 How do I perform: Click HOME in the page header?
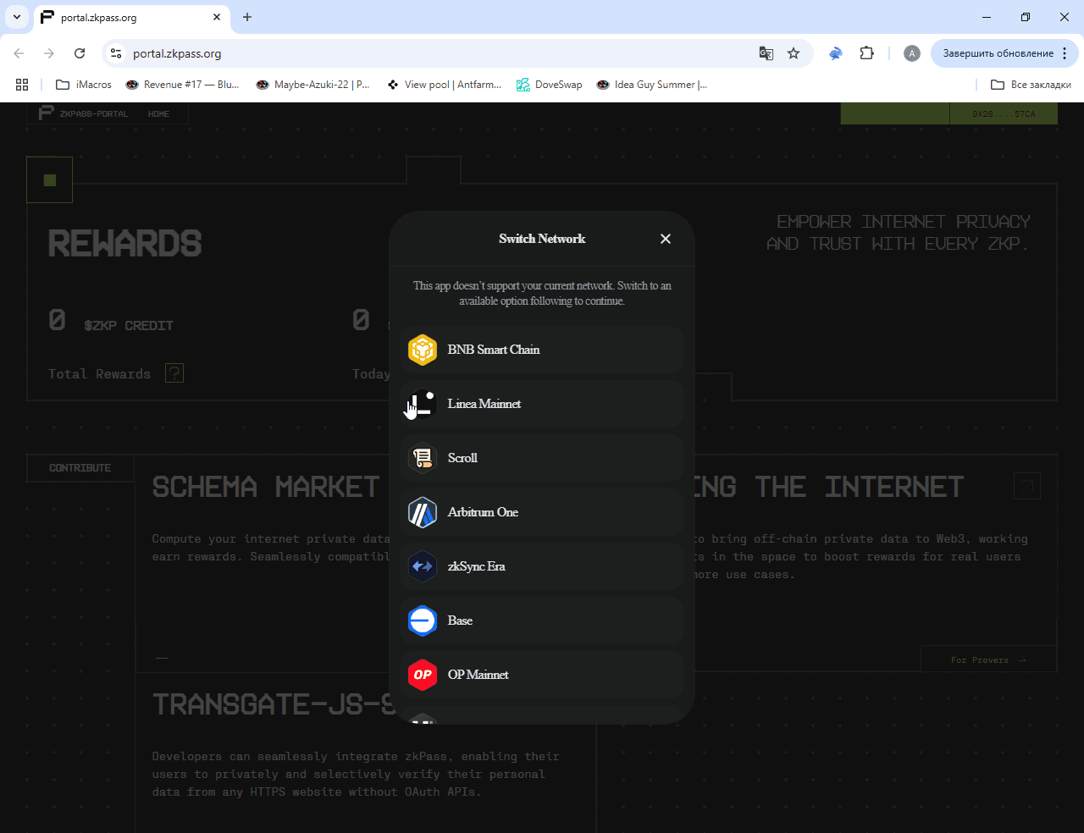[x=158, y=113]
